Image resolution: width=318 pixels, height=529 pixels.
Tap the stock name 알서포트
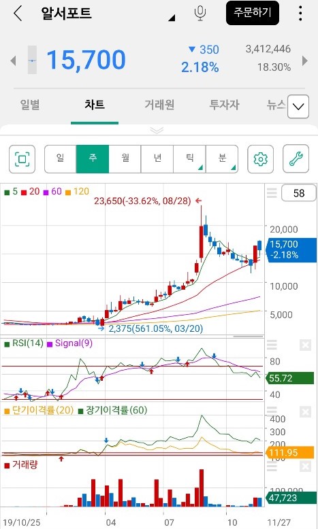(x=66, y=13)
